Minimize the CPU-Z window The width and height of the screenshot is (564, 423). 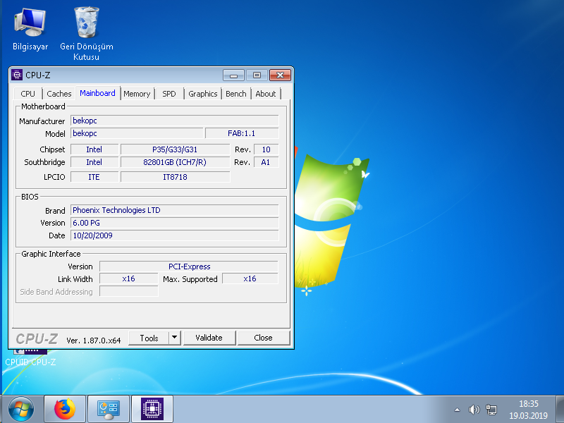tap(234, 75)
